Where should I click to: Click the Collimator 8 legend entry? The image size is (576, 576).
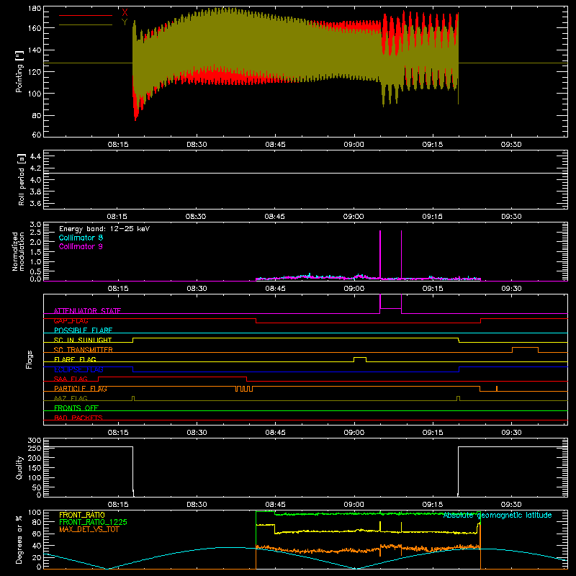[x=81, y=238]
